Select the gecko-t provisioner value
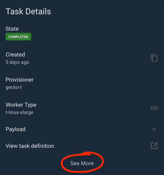Image resolution: width=164 pixels, height=175 pixels. (x=14, y=87)
